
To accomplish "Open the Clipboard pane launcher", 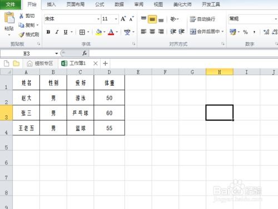I will (x=38, y=44).
